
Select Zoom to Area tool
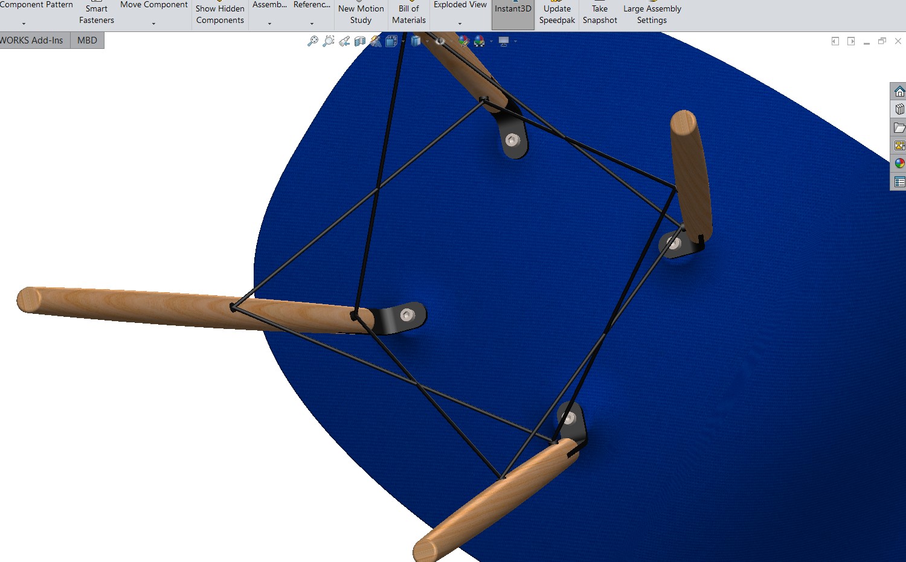point(329,41)
